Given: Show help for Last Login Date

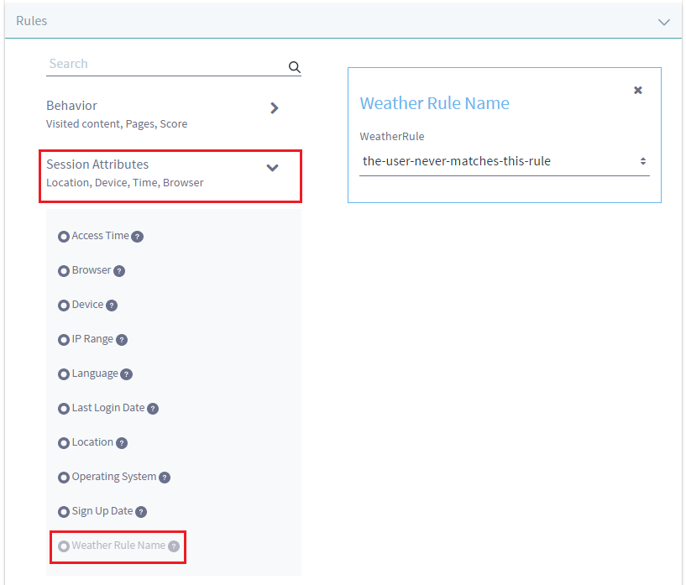Looking at the screenshot, I should 153,409.
